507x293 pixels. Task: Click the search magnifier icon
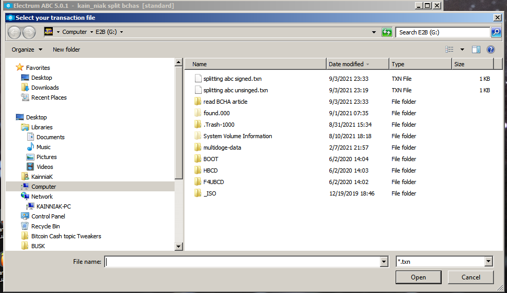point(496,32)
